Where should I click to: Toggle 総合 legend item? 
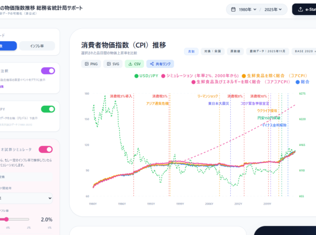(302, 82)
